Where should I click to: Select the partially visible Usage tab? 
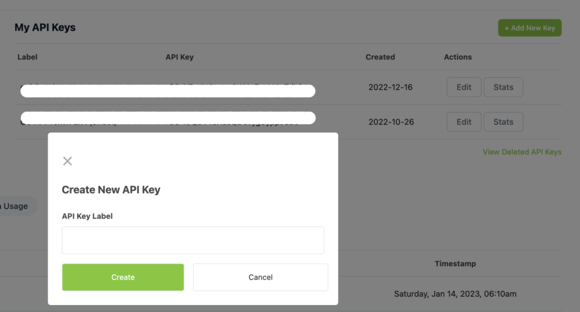16,206
